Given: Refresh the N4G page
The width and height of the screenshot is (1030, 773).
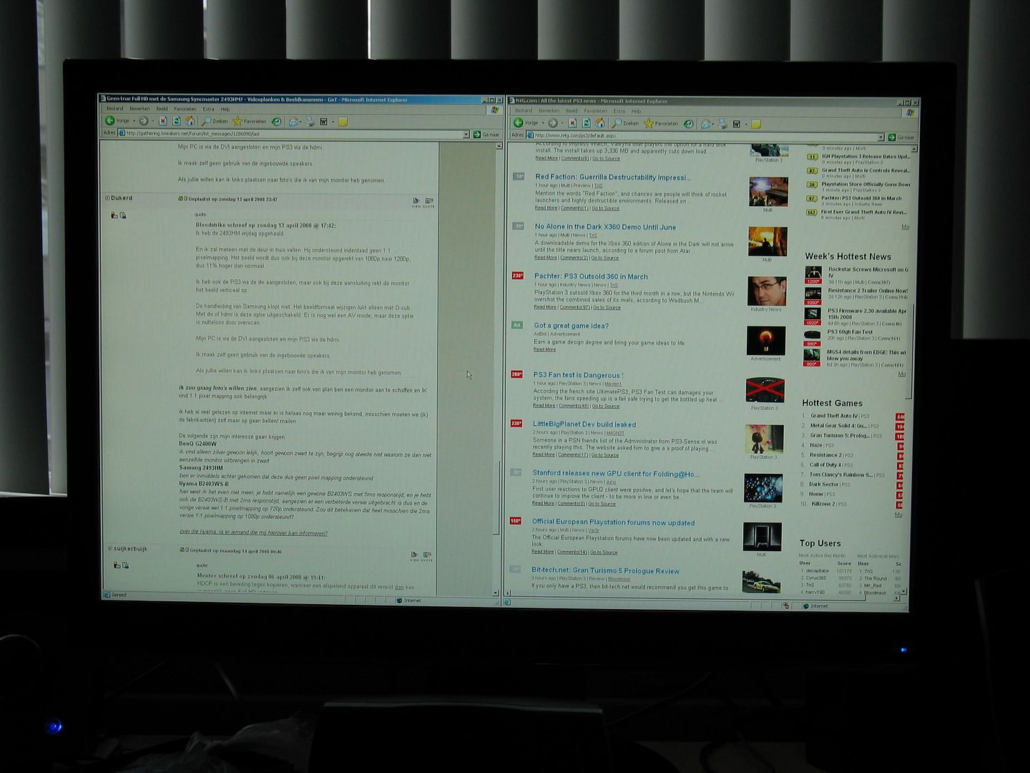Looking at the screenshot, I should (587, 123).
